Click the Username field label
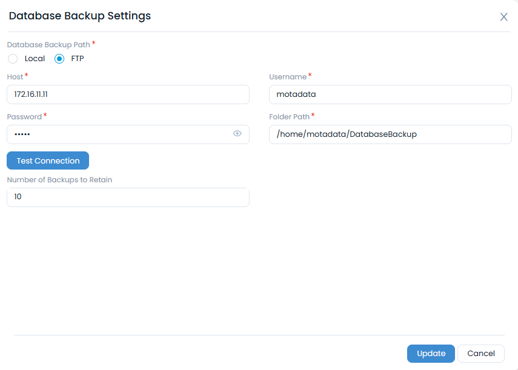Viewport: 518px width, 370px height. tap(288, 77)
